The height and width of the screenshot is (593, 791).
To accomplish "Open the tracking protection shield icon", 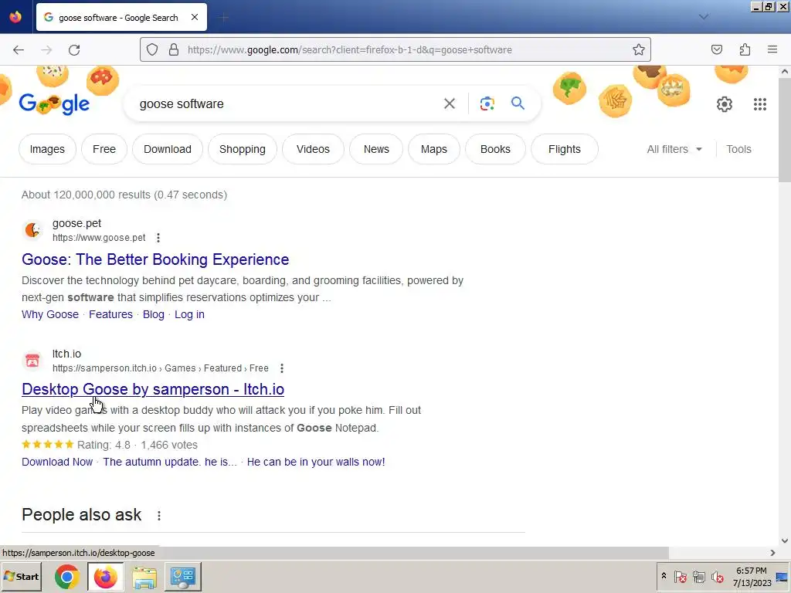I will [152, 50].
